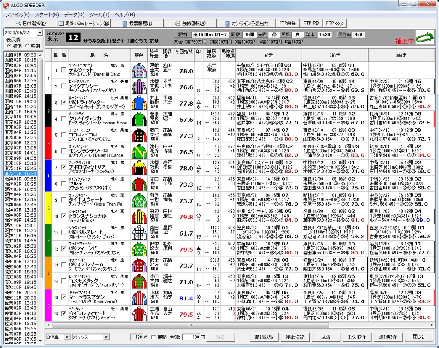Viewport: 439px width, 348px height.
Task: Uncheck the checkbox for horse 15 マーベラスアゲン
Action: coord(64,297)
